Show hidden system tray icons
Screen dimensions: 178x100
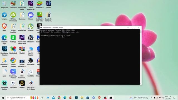[x=152, y=97]
